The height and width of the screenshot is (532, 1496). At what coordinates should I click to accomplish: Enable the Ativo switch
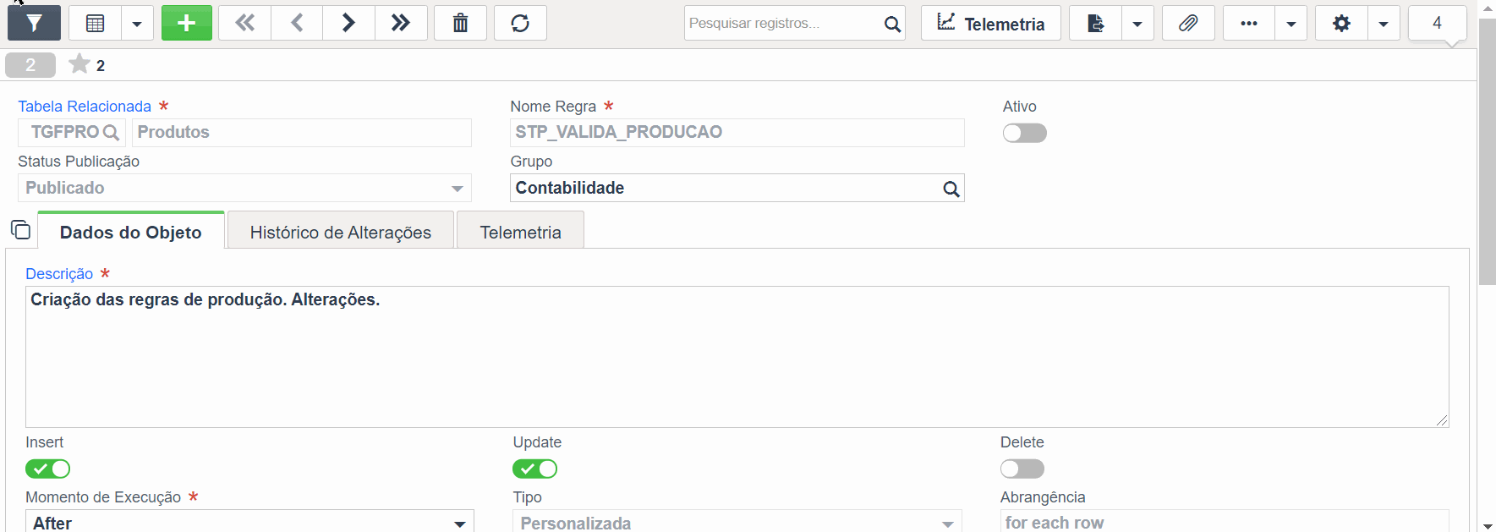(1025, 133)
